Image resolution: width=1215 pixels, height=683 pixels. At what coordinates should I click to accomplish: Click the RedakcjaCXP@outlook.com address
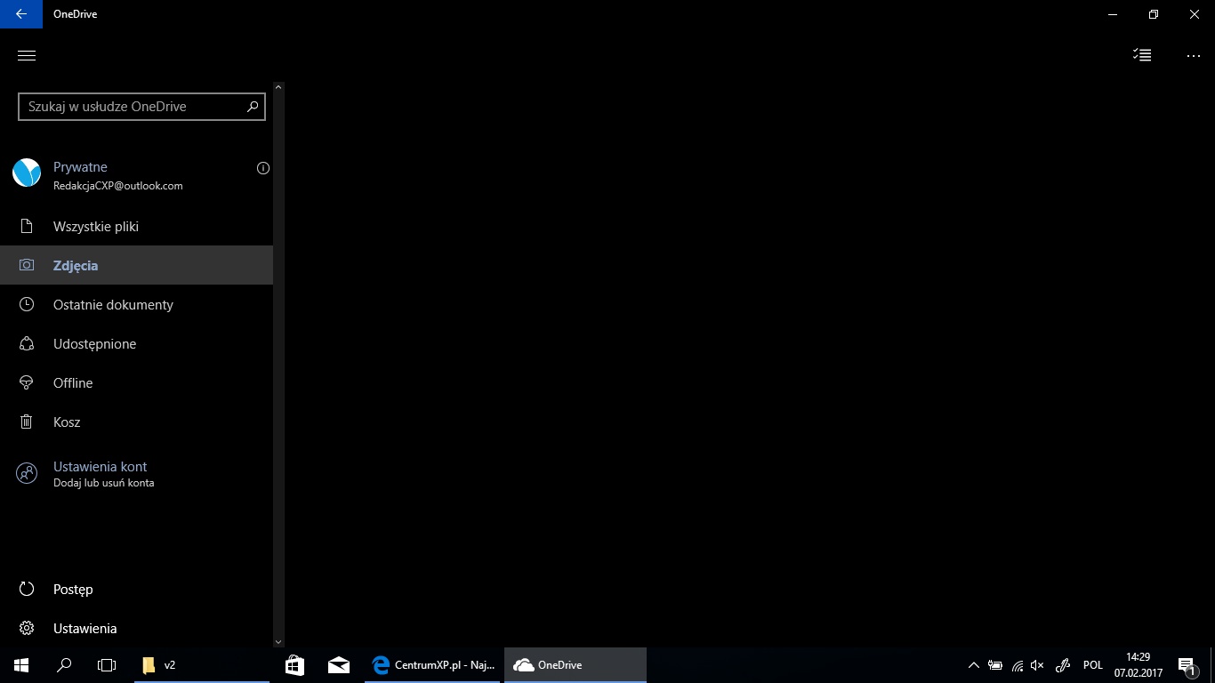(118, 186)
